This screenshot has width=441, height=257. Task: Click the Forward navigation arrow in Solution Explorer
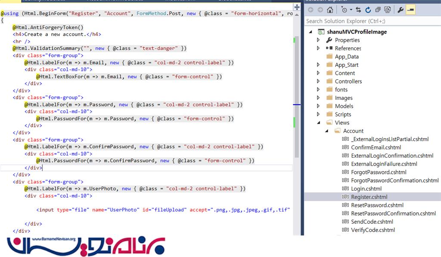[x=320, y=10]
